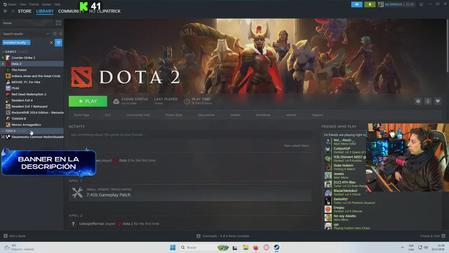Open File Explorer from the taskbar

[x=246, y=247]
